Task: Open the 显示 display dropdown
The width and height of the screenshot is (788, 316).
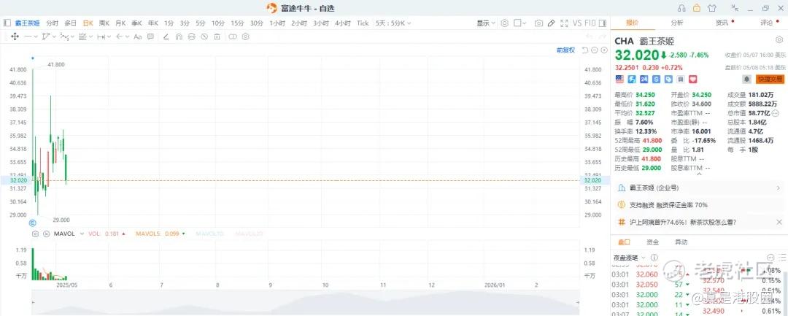Action: coord(485,23)
